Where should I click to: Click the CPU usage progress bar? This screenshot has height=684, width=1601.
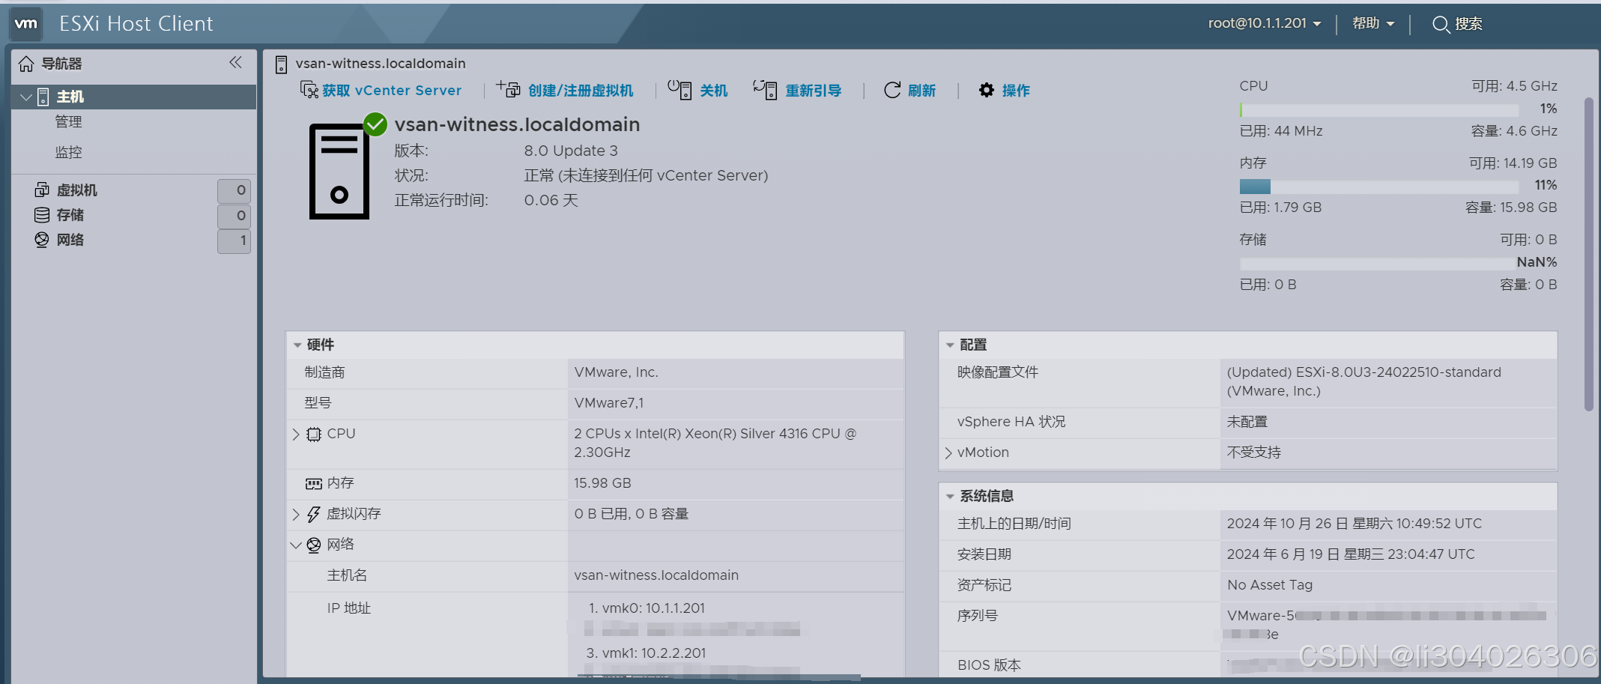coord(1379,110)
